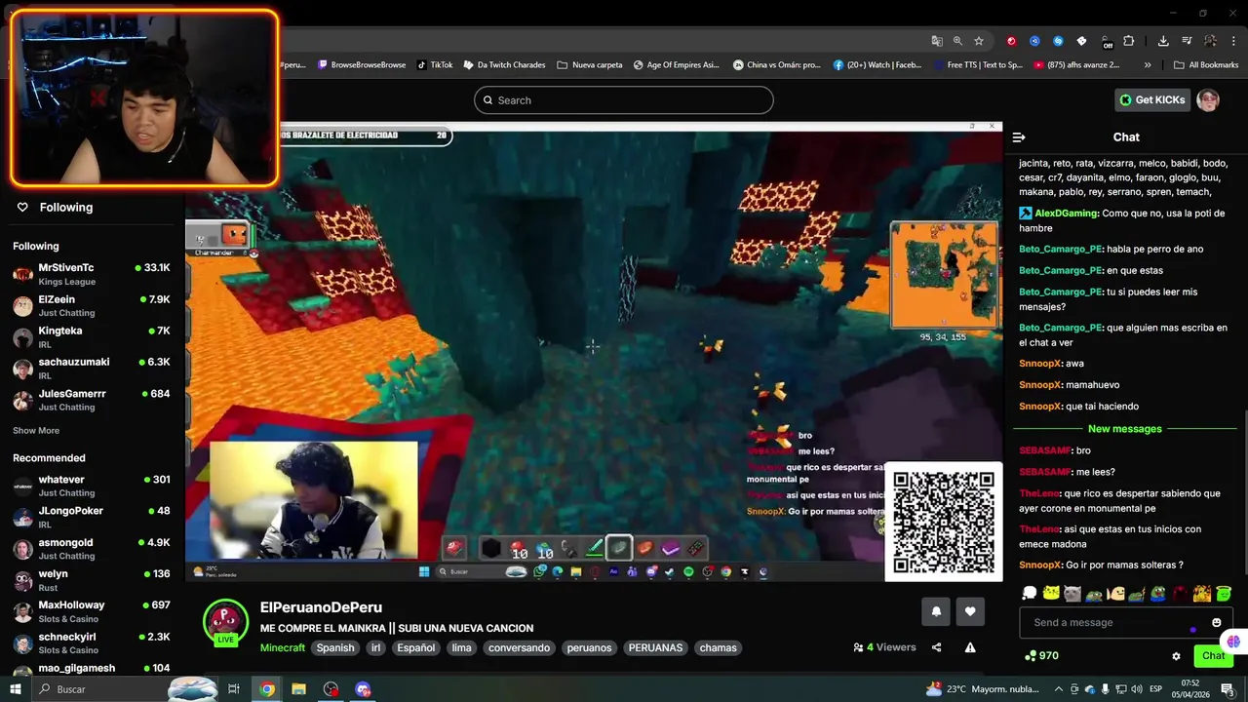
Task: Open Chrome zoom magnifier icon
Action: tap(957, 41)
